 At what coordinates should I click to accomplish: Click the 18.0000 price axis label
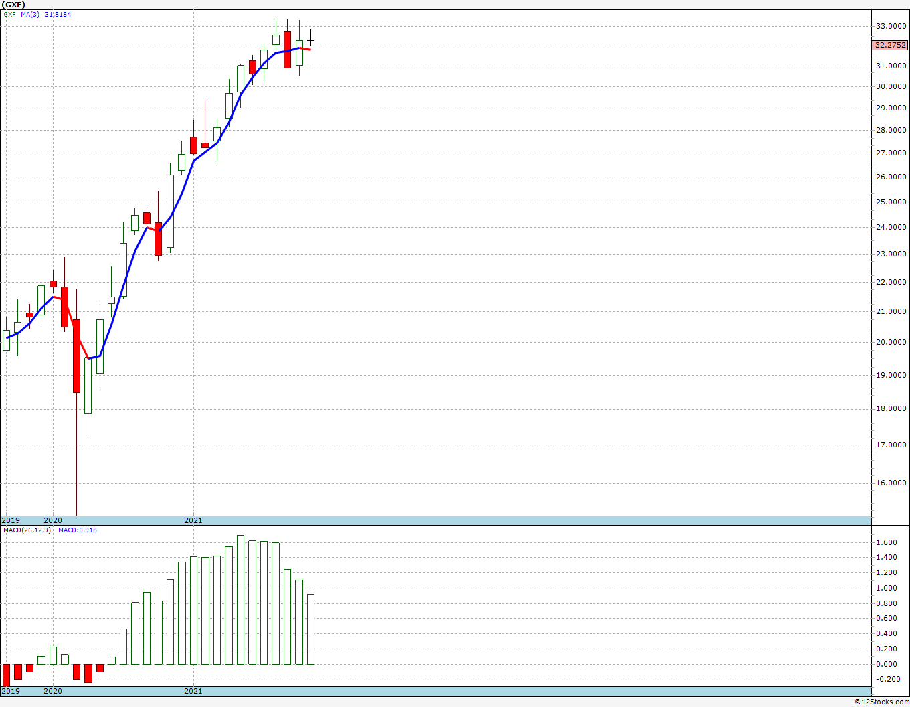click(892, 409)
